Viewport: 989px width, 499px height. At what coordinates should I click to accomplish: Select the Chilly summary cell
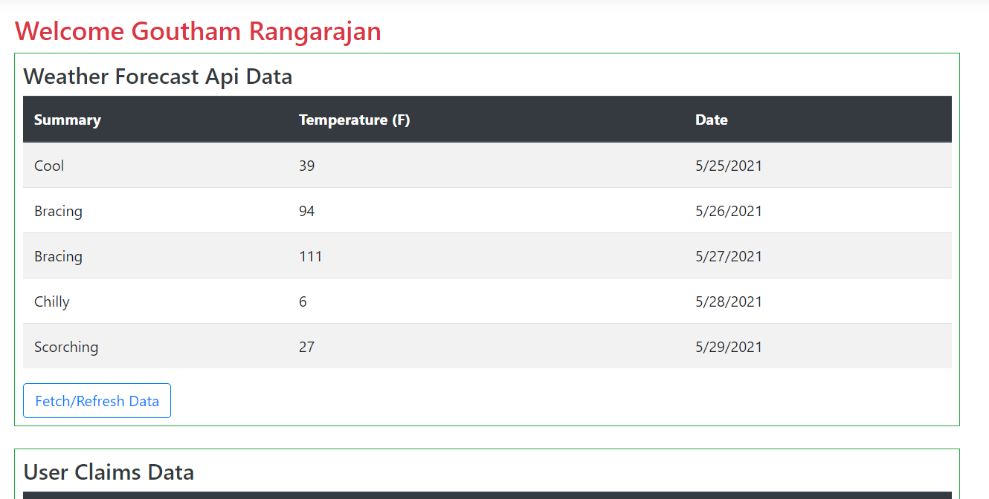(x=52, y=301)
